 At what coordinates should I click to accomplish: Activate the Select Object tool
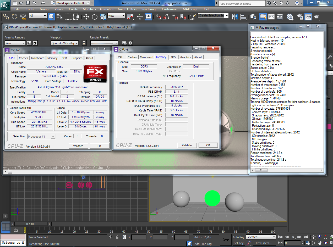pyautogui.click(x=51, y=17)
